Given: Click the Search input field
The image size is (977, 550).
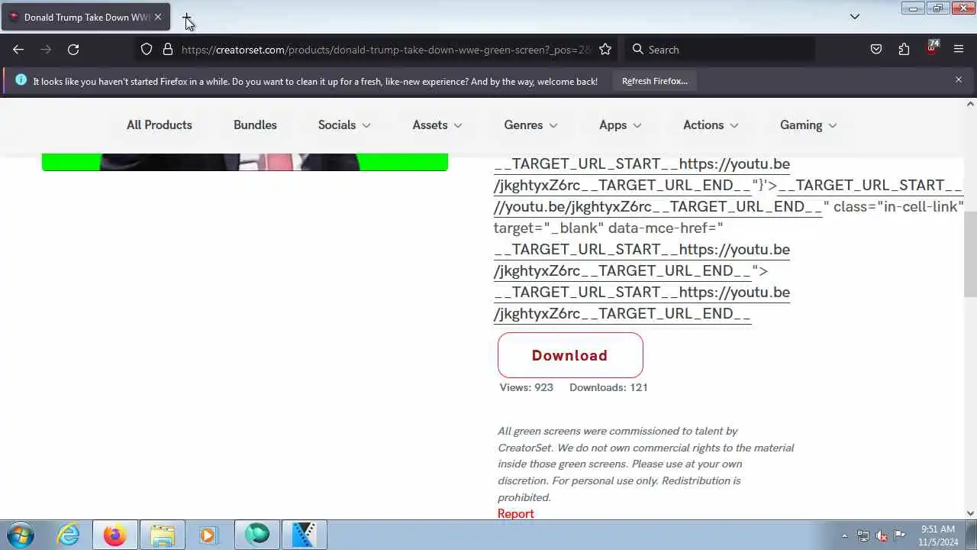Looking at the screenshot, I should click(x=720, y=50).
